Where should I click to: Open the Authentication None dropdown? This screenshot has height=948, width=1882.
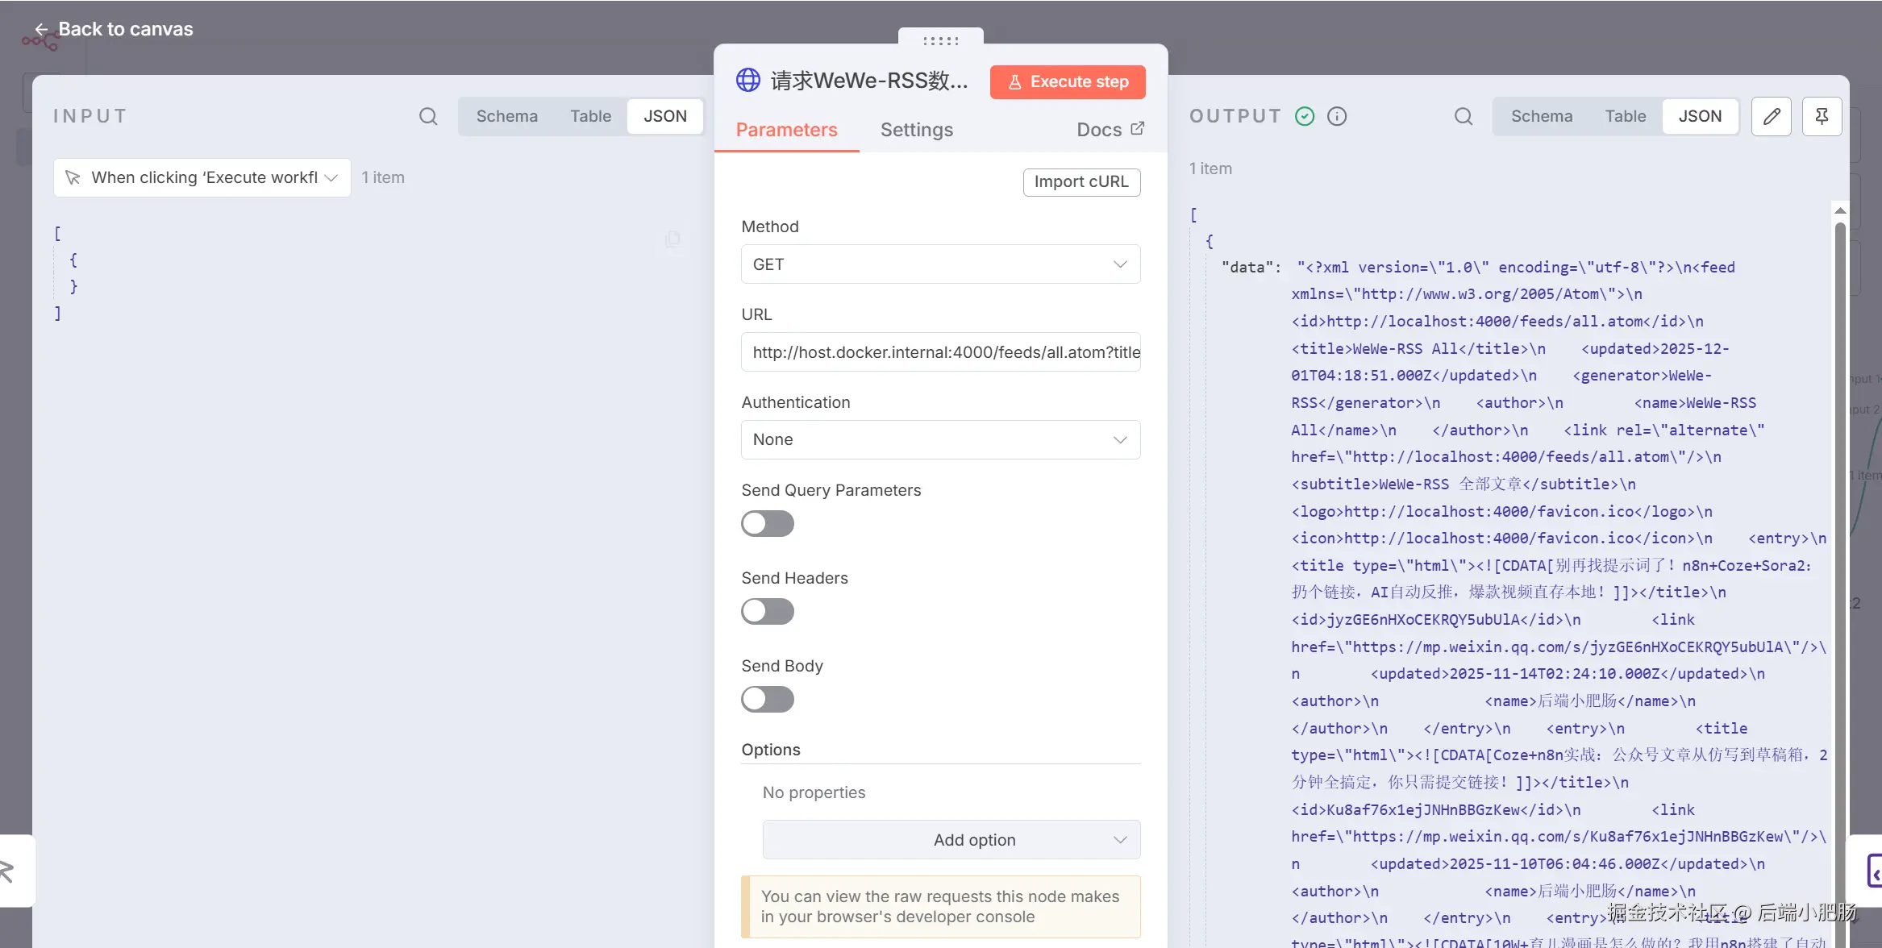click(x=939, y=440)
